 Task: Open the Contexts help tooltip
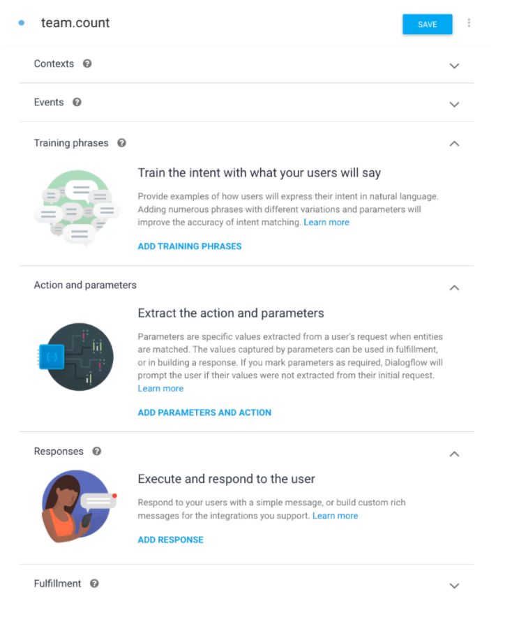86,64
